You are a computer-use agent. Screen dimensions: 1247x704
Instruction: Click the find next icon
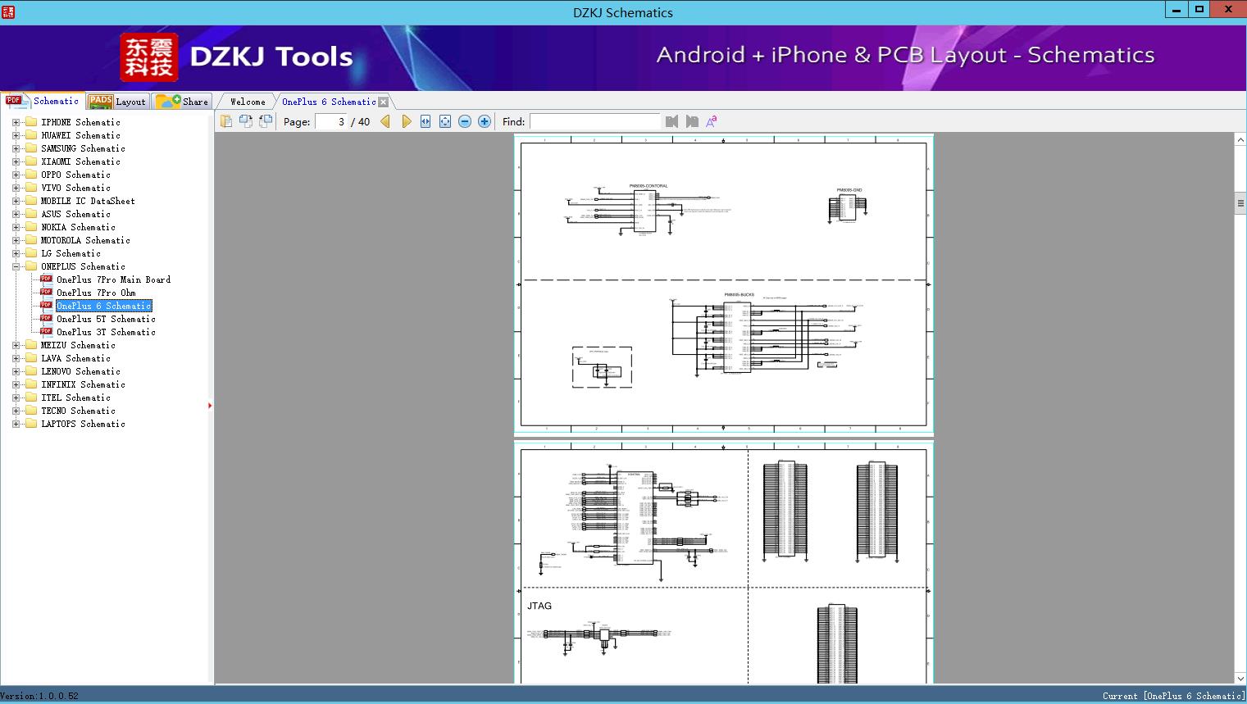point(692,121)
